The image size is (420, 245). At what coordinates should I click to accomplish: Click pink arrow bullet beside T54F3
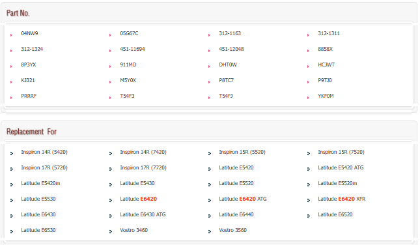[110, 98]
